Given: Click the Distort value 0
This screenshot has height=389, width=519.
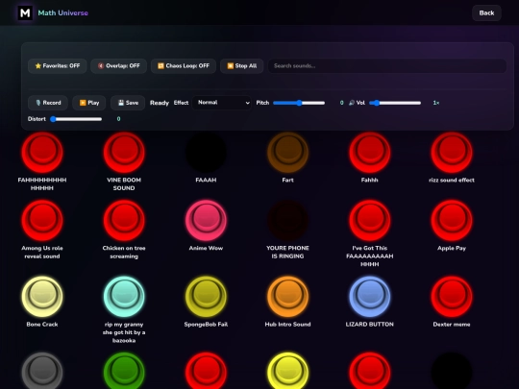Looking at the screenshot, I should click(118, 119).
